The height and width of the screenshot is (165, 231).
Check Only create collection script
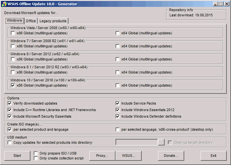pos(36,158)
